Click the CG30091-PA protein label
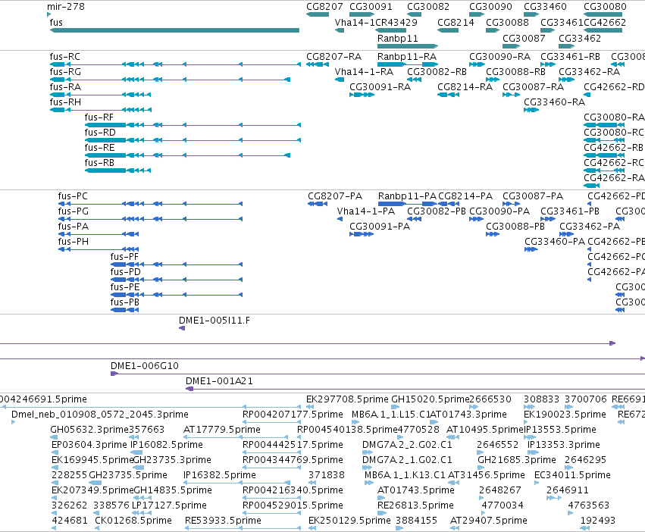The image size is (645, 532). [x=380, y=227]
